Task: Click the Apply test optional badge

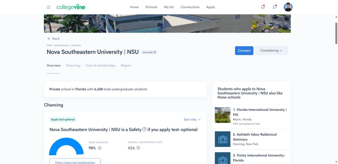Action: [x=63, y=120]
